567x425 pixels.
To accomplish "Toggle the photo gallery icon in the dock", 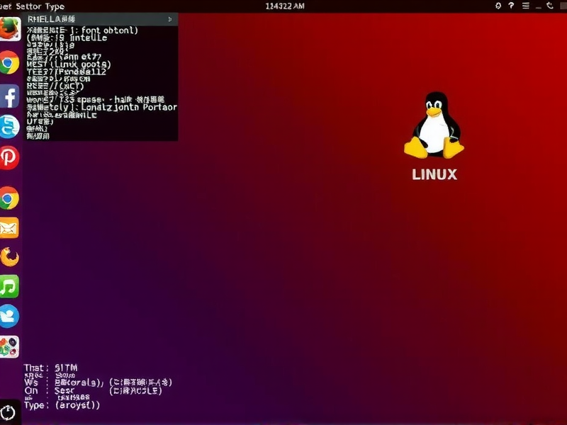I will point(9,347).
